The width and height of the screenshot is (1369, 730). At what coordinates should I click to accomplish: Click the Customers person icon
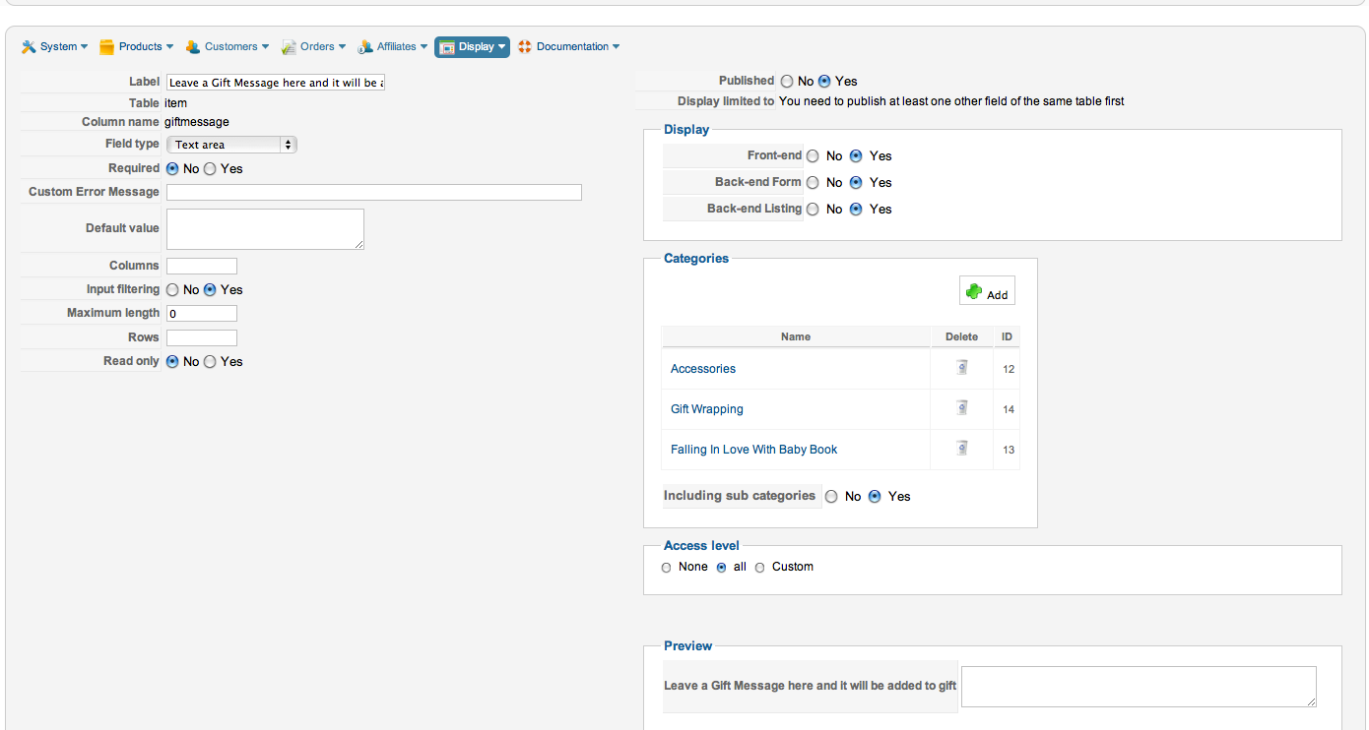coord(193,47)
